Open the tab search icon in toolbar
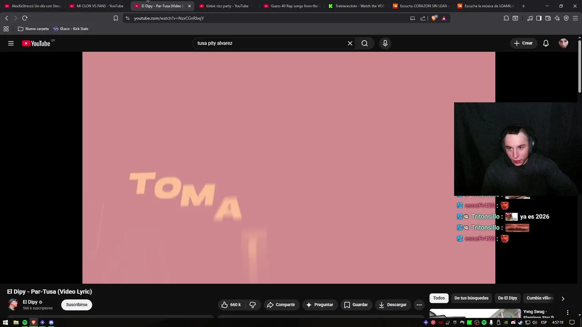 pyautogui.click(x=515, y=18)
